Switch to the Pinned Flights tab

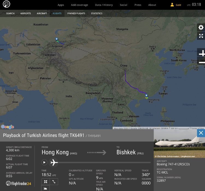click(76, 13)
